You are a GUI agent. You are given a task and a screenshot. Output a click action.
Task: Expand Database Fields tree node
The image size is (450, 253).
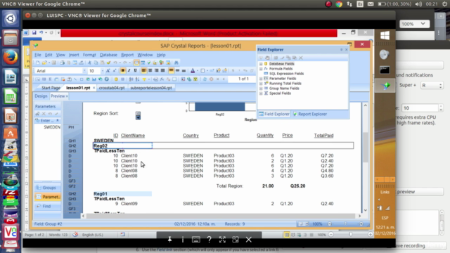click(x=261, y=64)
